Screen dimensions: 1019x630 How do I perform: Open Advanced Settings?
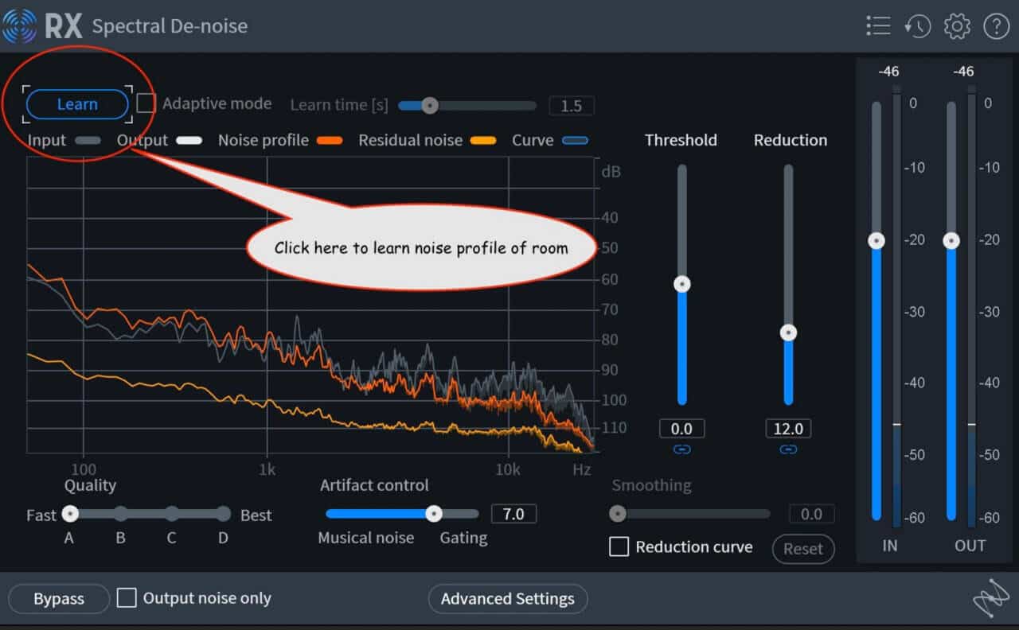(508, 599)
